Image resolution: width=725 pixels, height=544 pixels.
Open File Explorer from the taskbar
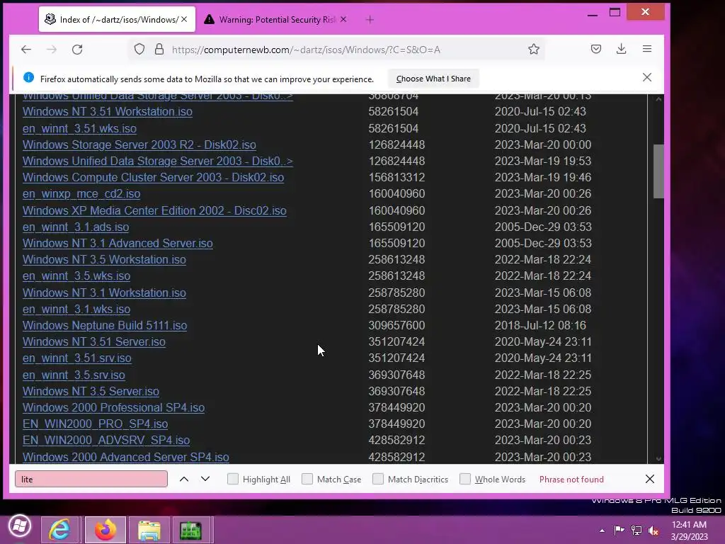click(149, 529)
